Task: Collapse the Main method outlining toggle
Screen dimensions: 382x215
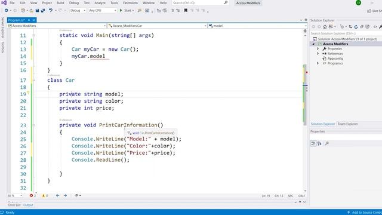Action: click(x=33, y=35)
